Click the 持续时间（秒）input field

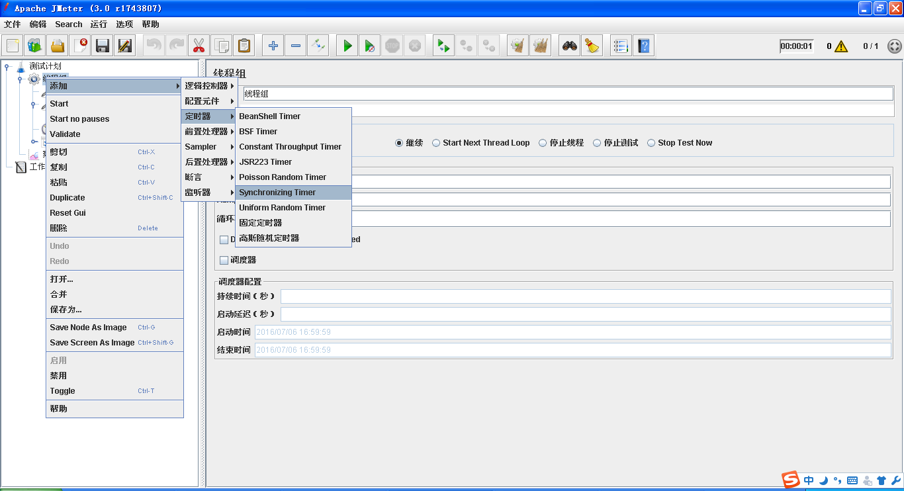click(x=586, y=296)
